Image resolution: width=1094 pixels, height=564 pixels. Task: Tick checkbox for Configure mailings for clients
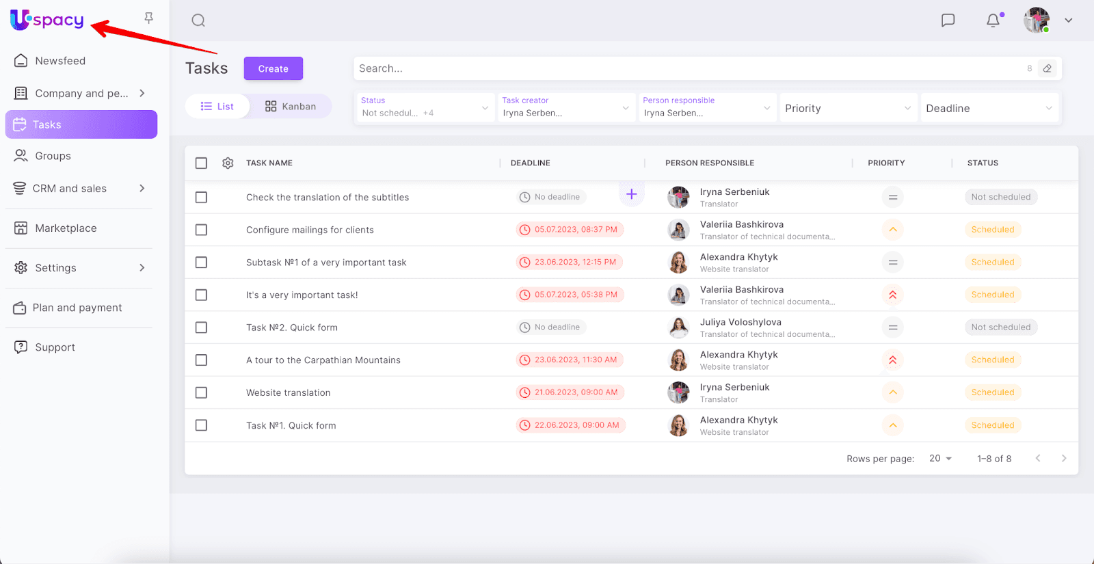(x=201, y=230)
